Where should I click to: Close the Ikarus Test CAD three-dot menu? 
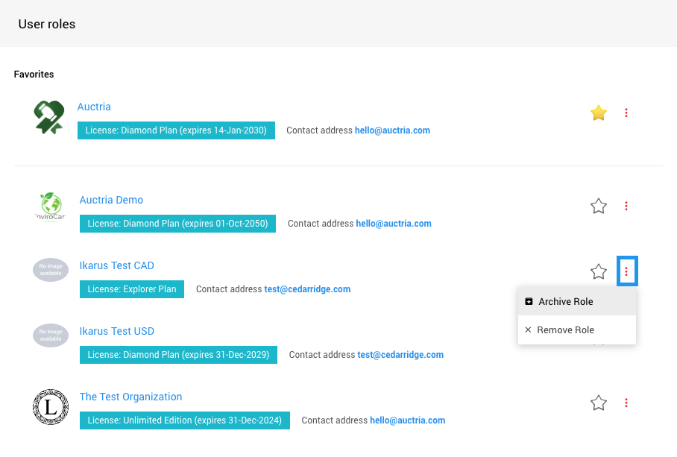[x=626, y=272]
